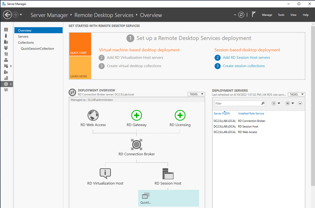Click the list criteria icon in Deployment Servers
Screen dimensions: 315x208
click(274, 103)
